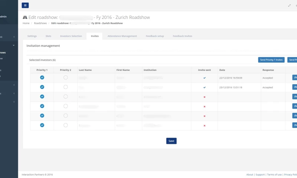Open the Feedback setup tab
Image resolution: width=297 pixels, height=178 pixels.
tap(155, 36)
